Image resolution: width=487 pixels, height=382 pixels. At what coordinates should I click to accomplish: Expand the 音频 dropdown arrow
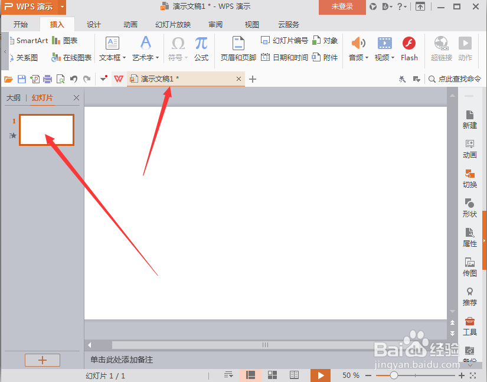click(x=367, y=58)
